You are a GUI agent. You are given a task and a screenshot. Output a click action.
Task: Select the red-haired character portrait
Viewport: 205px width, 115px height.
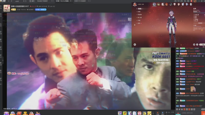click(x=167, y=4)
